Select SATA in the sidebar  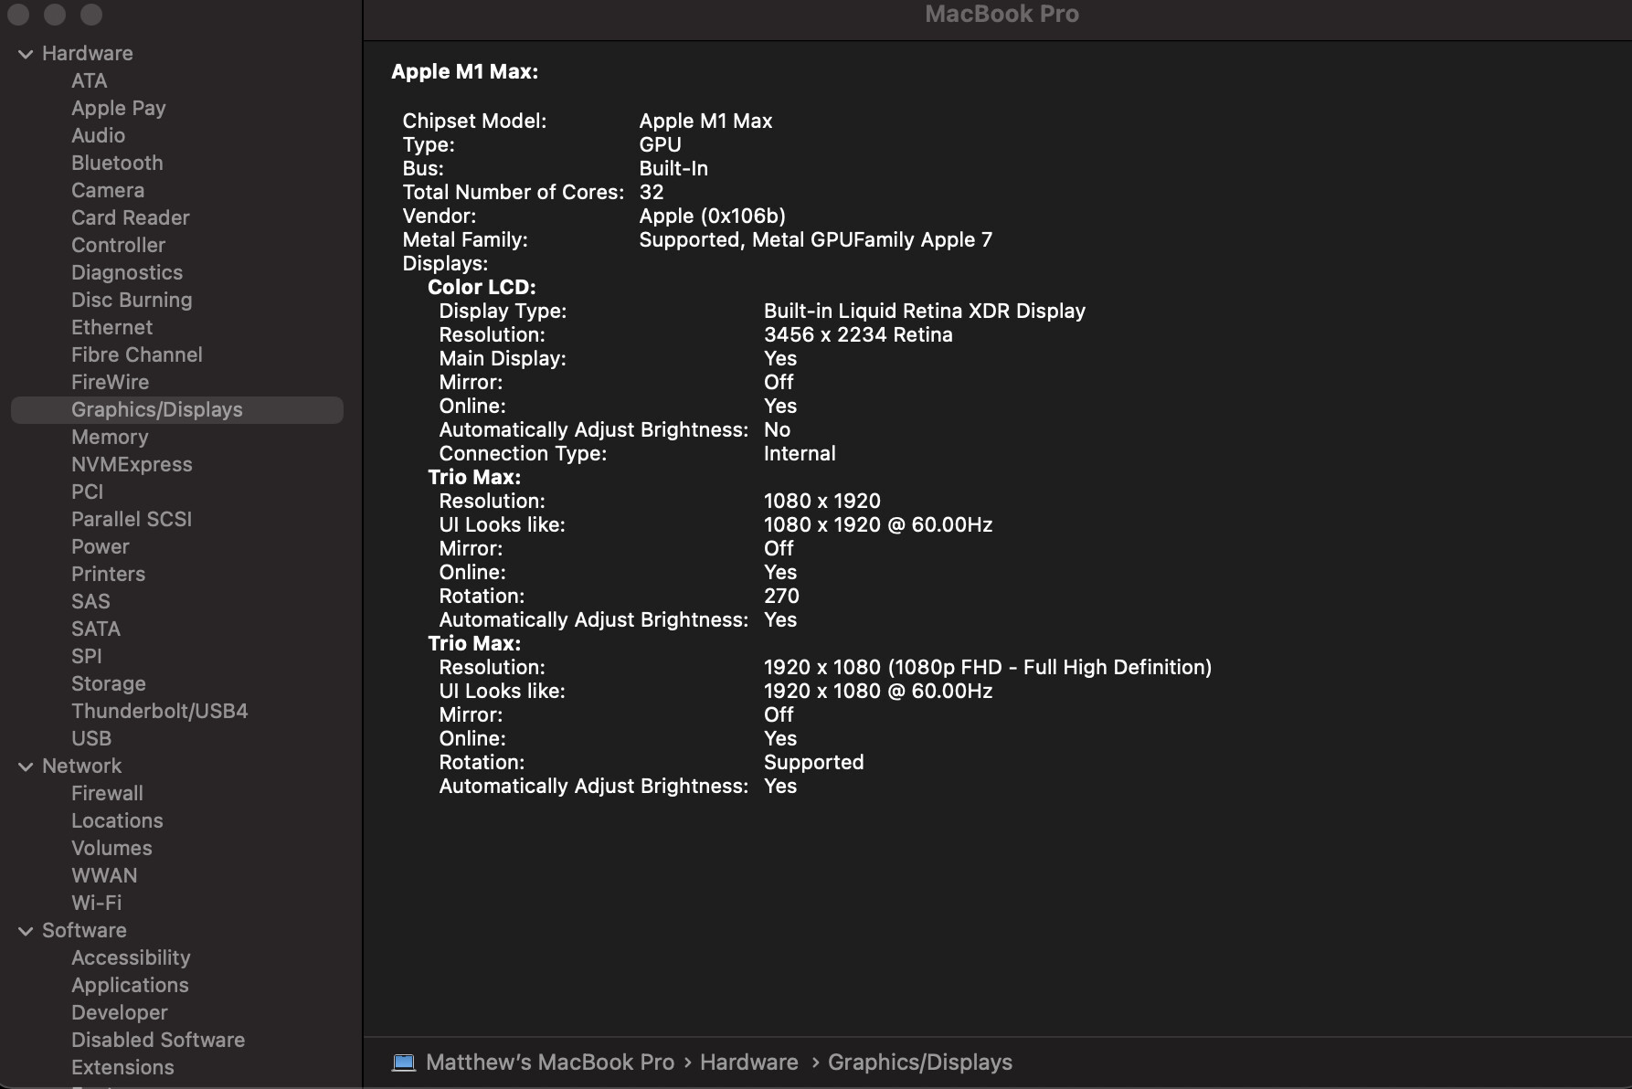[96, 629]
